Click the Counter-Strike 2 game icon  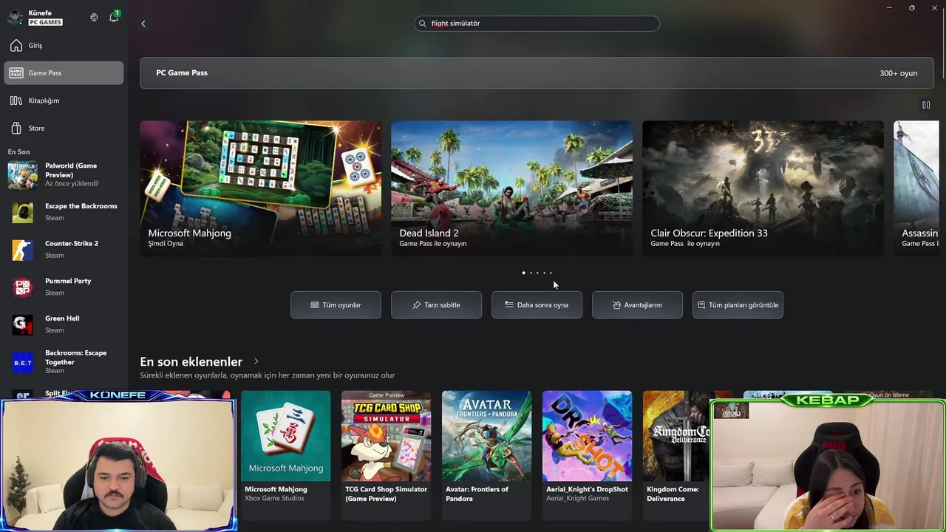(x=23, y=250)
